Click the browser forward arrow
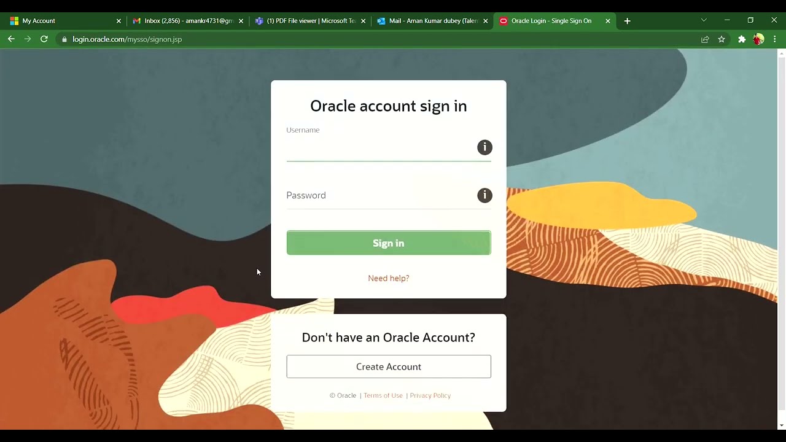786x442 pixels. click(28, 39)
